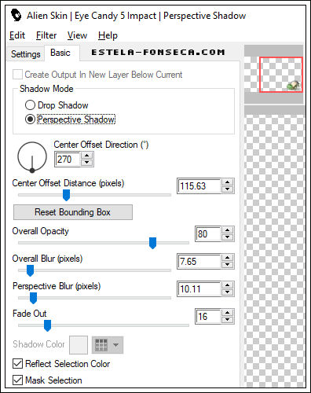
Task: Increase Center Offset Direction with up arrow
Action: click(87, 156)
